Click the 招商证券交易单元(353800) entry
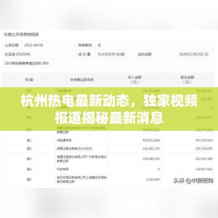Viewport: 218px width, 218px height. [74, 149]
